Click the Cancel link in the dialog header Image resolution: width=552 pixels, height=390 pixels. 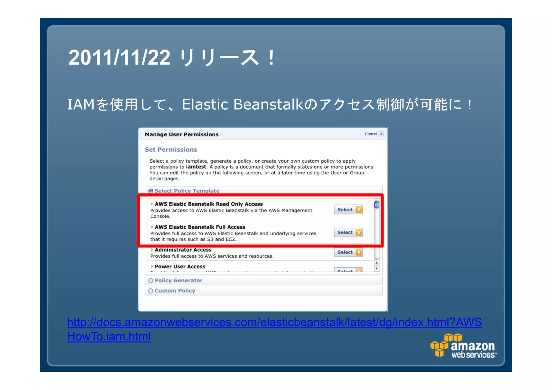(x=371, y=134)
